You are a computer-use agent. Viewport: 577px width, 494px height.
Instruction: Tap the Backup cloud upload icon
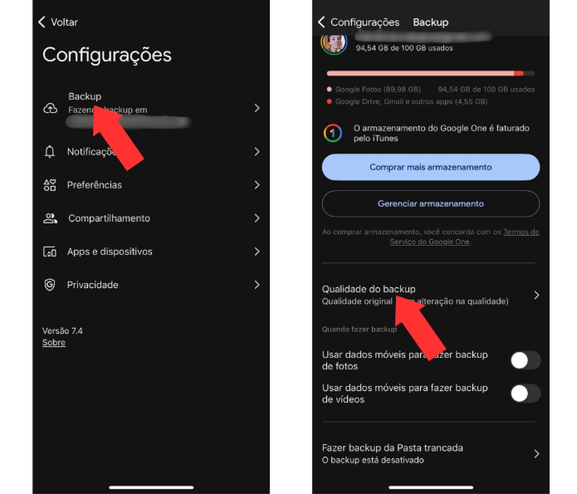50,108
